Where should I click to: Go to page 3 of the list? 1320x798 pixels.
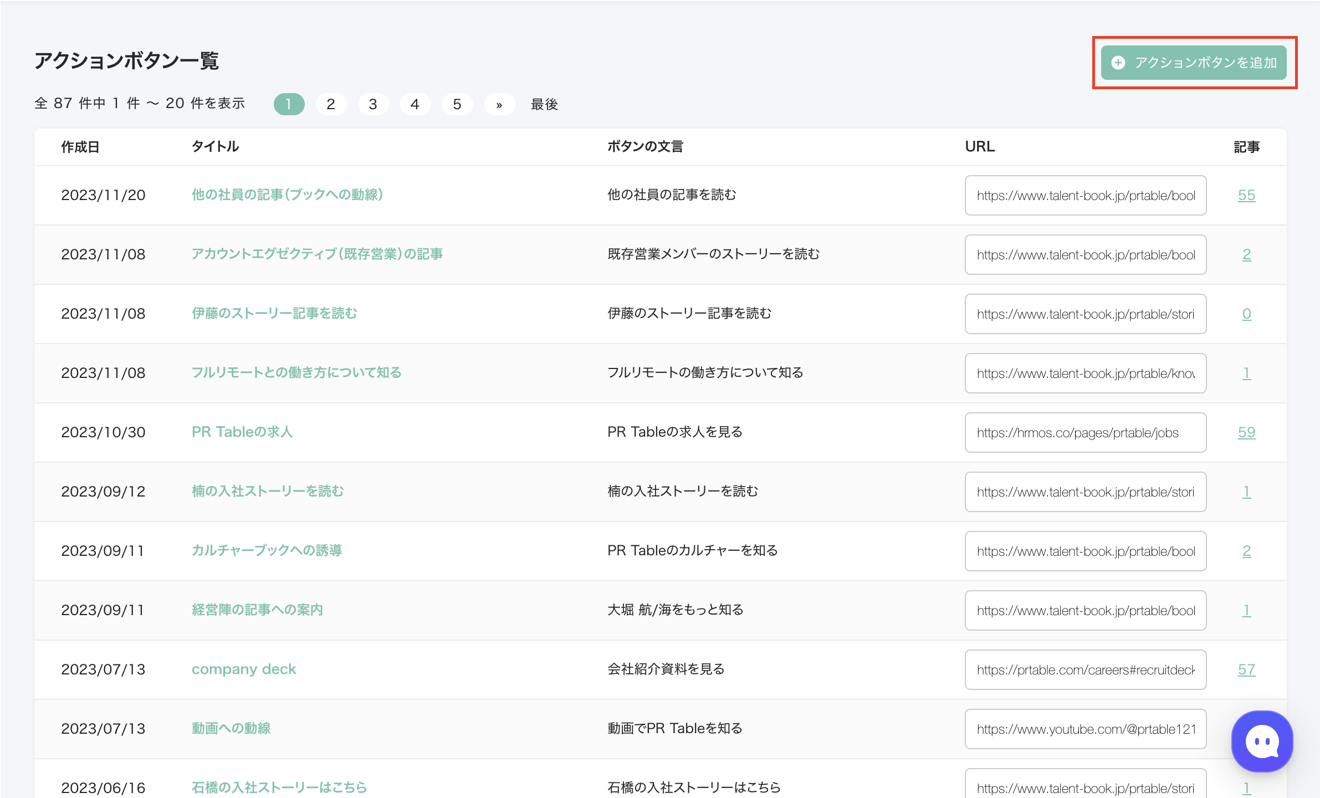(373, 104)
